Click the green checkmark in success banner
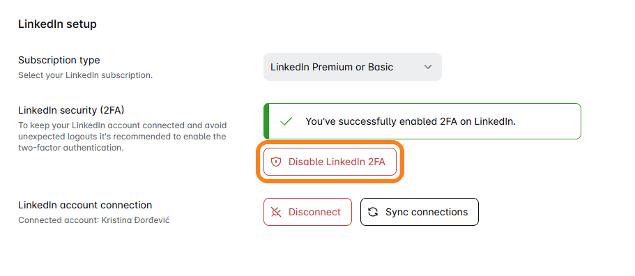This screenshot has width=635, height=276. pos(286,121)
